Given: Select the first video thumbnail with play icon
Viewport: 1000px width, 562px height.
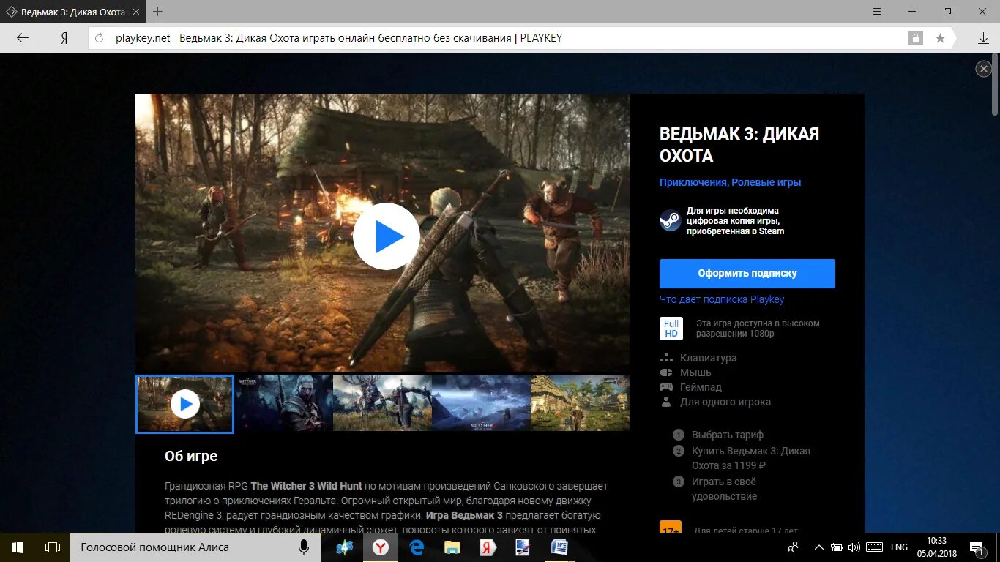Looking at the screenshot, I should tap(184, 404).
